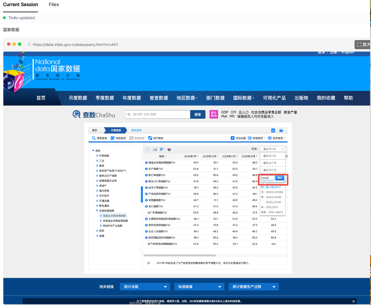Click the table horizontal scrollbar

[x=180, y=255]
